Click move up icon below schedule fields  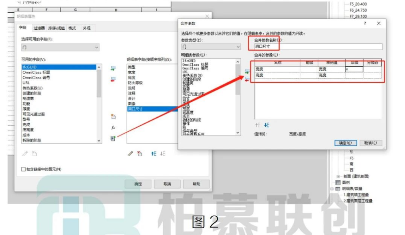(154, 154)
